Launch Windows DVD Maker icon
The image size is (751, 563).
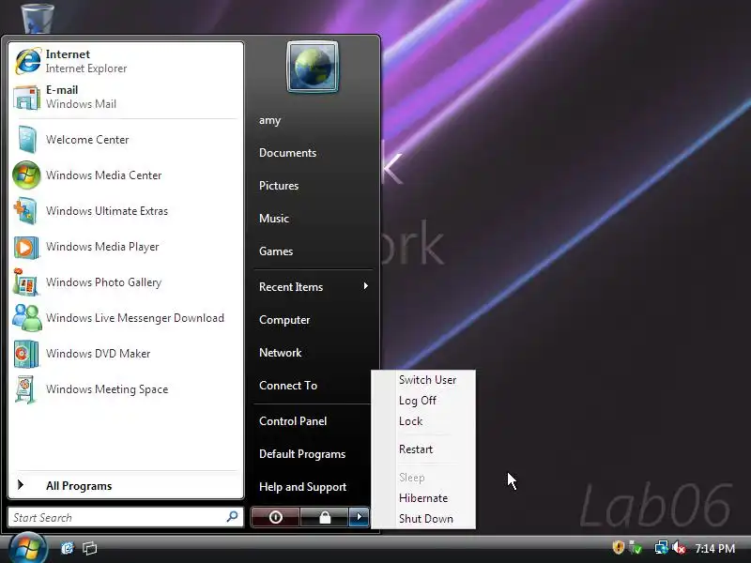[26, 354]
